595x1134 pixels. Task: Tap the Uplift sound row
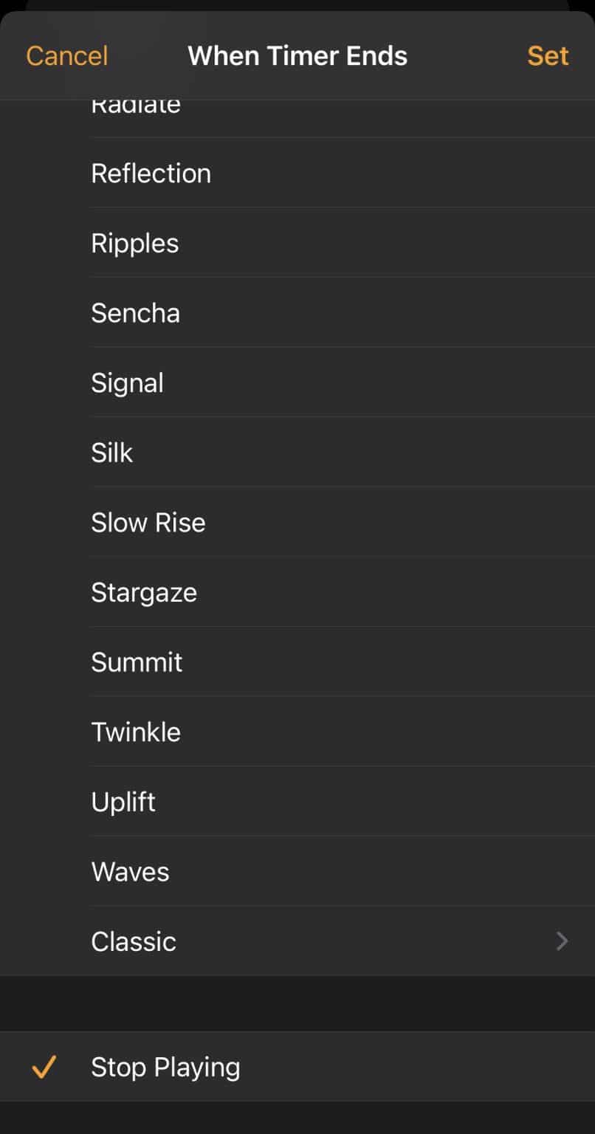point(123,802)
